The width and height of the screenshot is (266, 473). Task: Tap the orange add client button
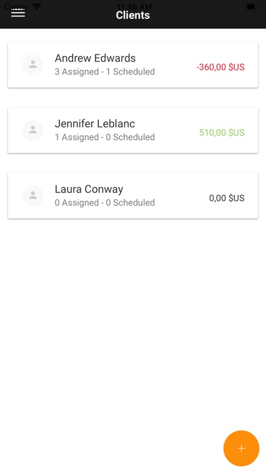tap(241, 448)
